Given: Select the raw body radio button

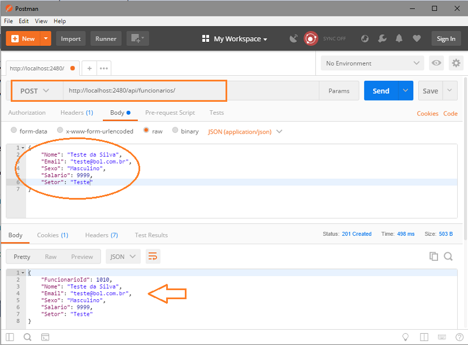Looking at the screenshot, I should [x=146, y=130].
